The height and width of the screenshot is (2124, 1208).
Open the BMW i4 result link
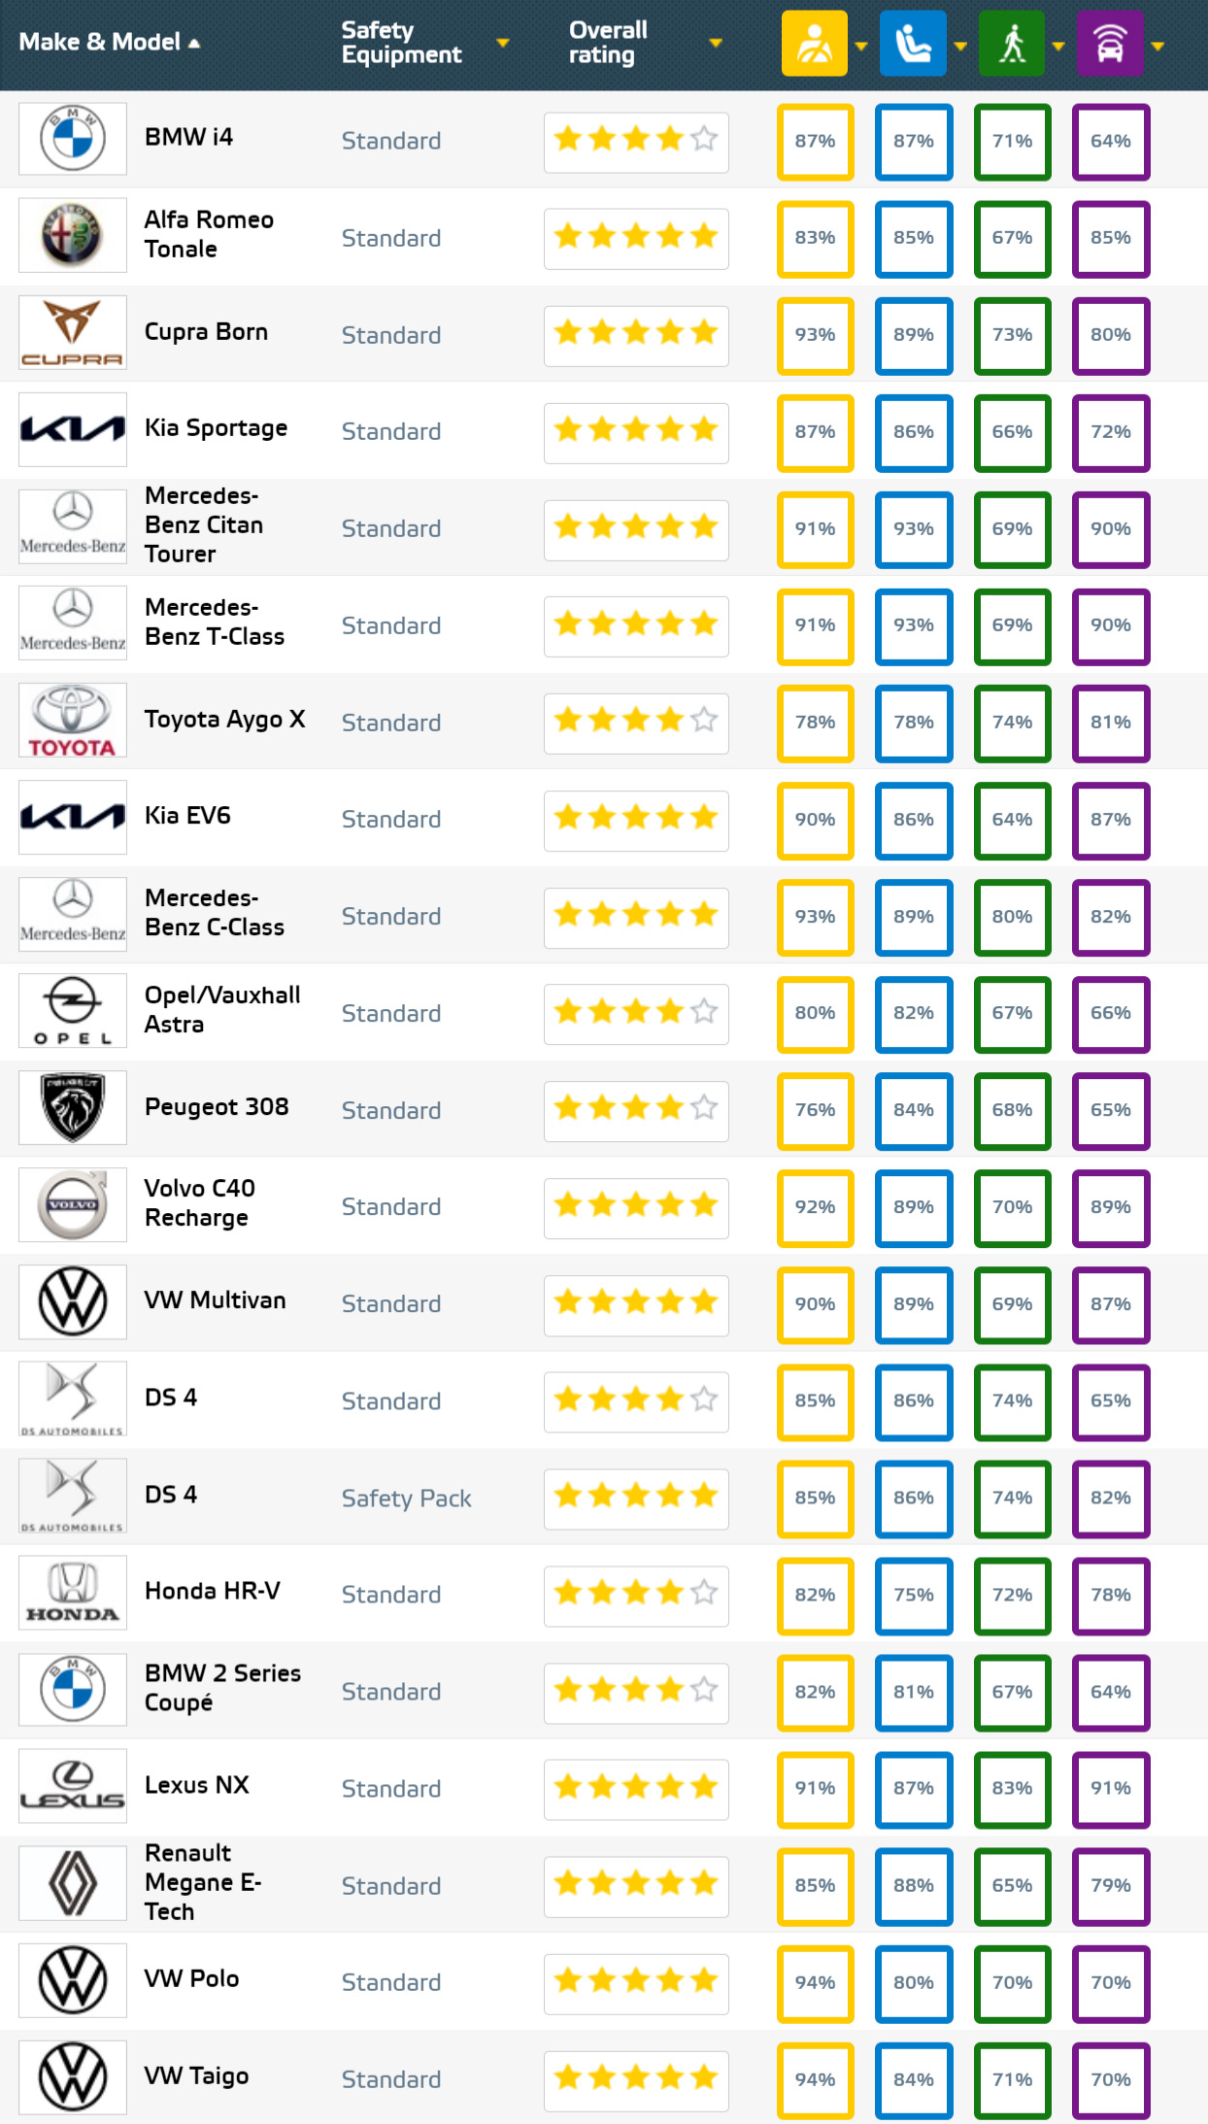[x=188, y=137]
